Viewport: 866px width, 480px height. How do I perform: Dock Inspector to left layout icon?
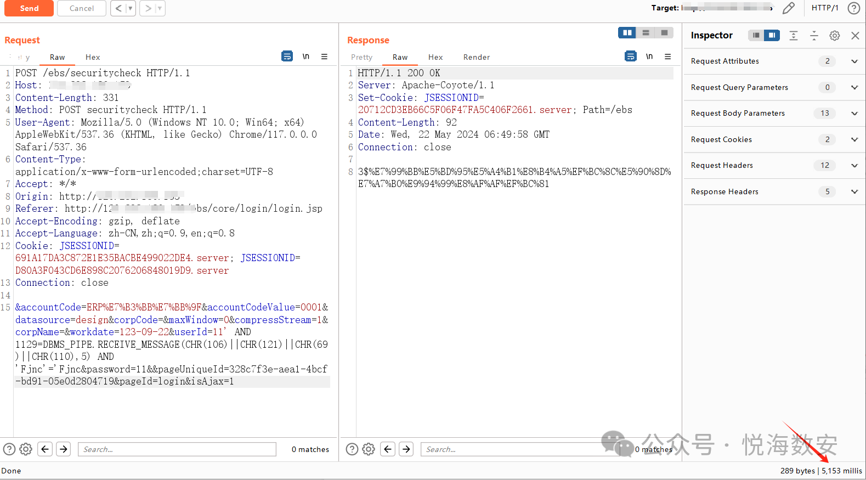tap(756, 35)
